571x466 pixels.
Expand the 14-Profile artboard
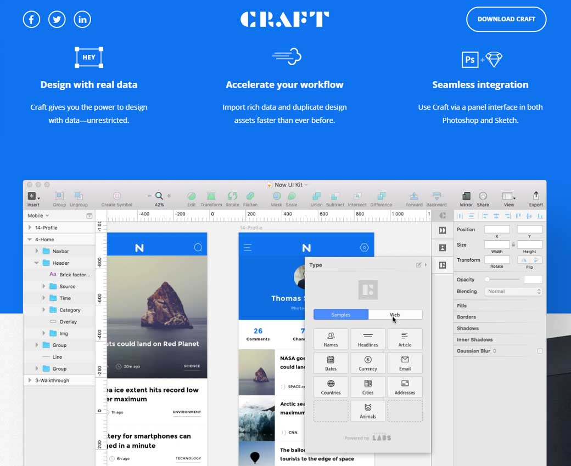click(30, 228)
